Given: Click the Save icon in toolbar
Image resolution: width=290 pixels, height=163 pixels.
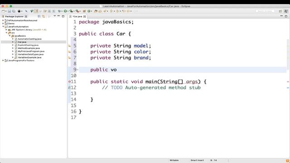Looking at the screenshot, I should pos(9,11).
